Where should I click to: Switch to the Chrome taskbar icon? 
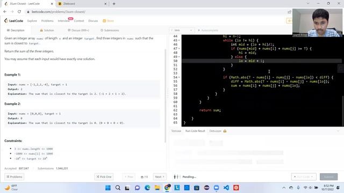click(x=167, y=188)
